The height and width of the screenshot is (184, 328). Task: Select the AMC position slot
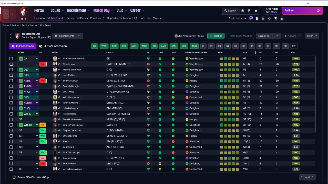click(194, 46)
